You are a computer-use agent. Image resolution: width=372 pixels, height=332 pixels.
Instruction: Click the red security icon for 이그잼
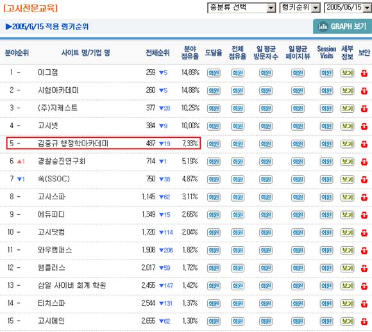coord(364,73)
